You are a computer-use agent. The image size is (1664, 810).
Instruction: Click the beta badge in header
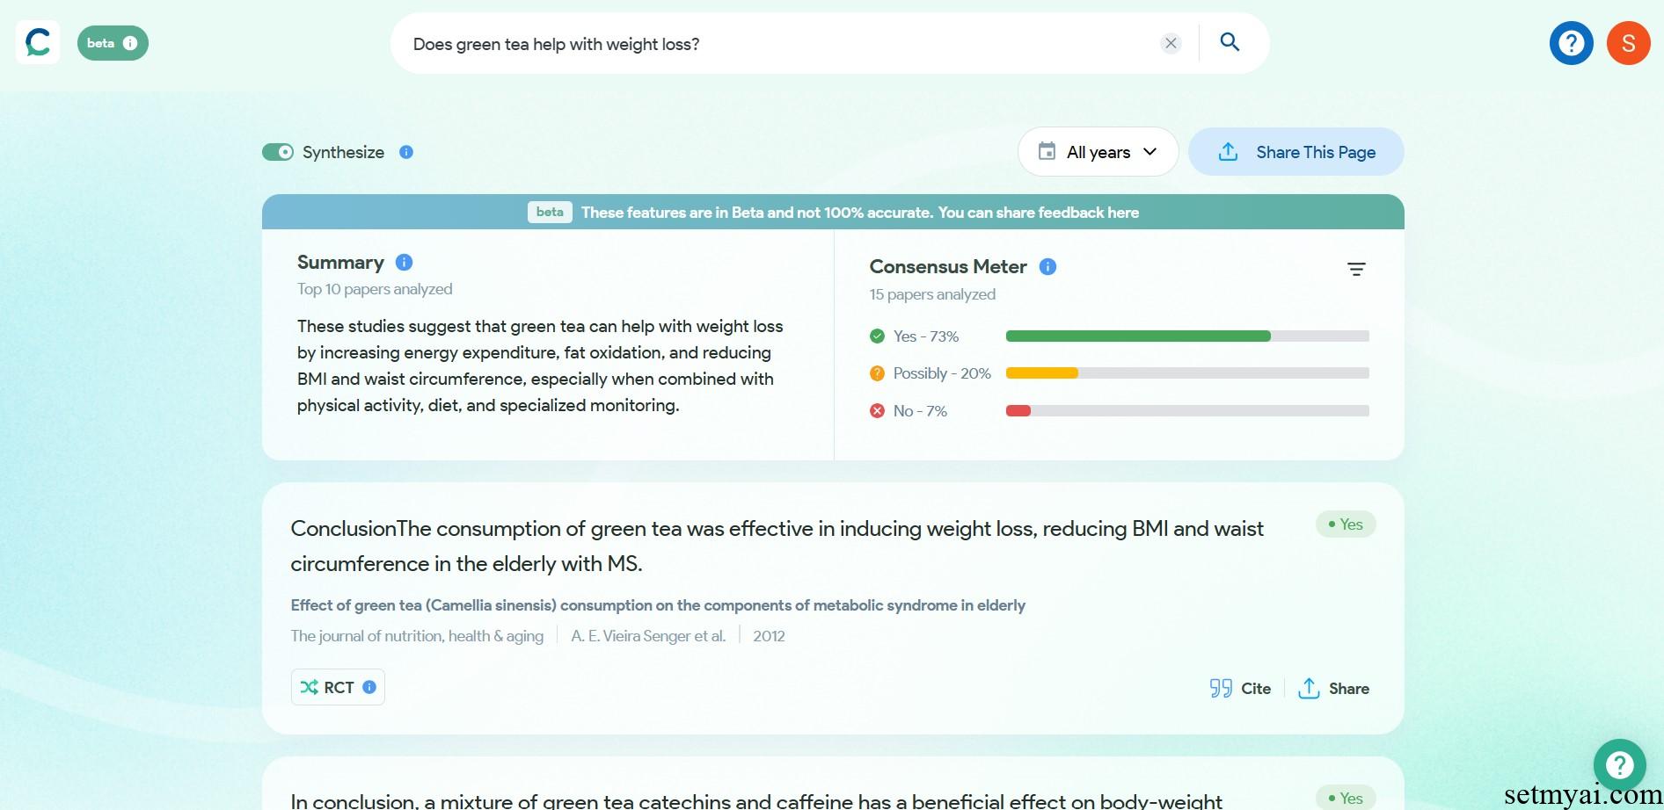point(113,43)
